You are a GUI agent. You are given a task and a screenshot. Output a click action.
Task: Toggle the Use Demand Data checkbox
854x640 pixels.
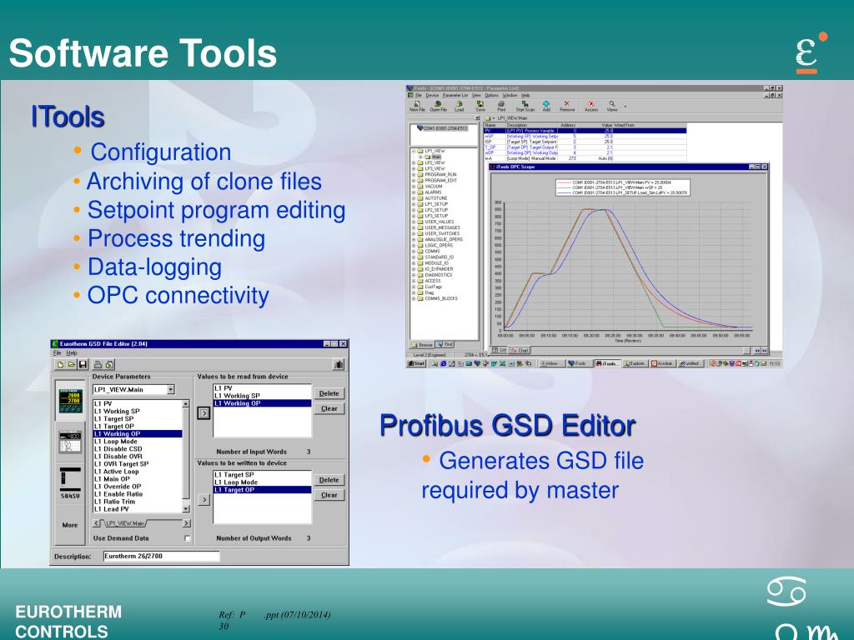[x=188, y=538]
